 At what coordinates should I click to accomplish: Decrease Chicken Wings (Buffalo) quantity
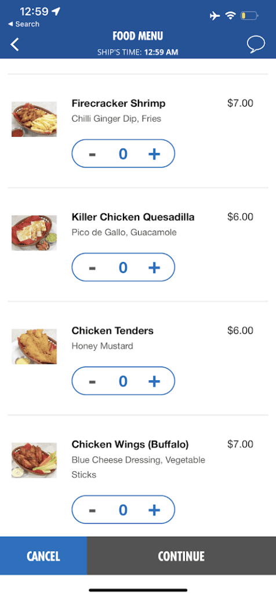(x=92, y=510)
